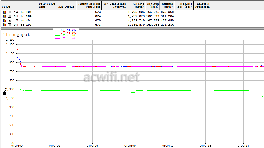The height and width of the screenshot is (148, 264).
Task: Click average value 1,253.710
Action: pyautogui.click(x=136, y=21)
